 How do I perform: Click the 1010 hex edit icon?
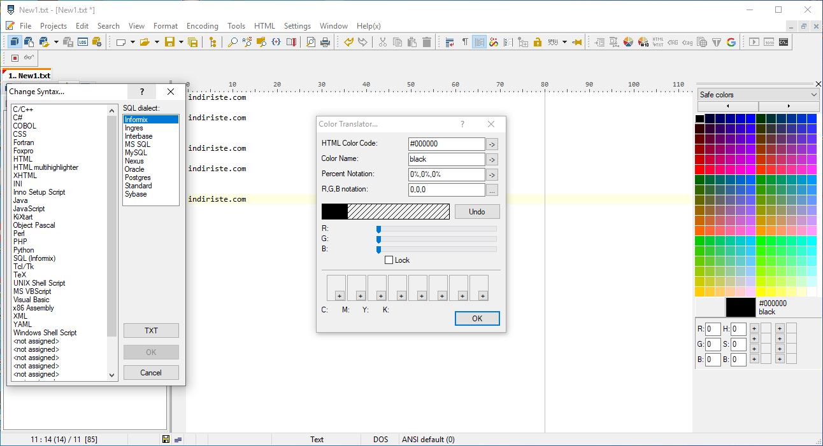click(769, 42)
